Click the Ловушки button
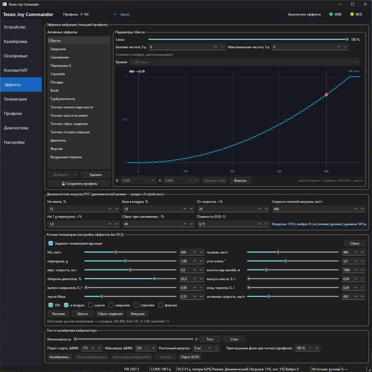 coord(137,314)
